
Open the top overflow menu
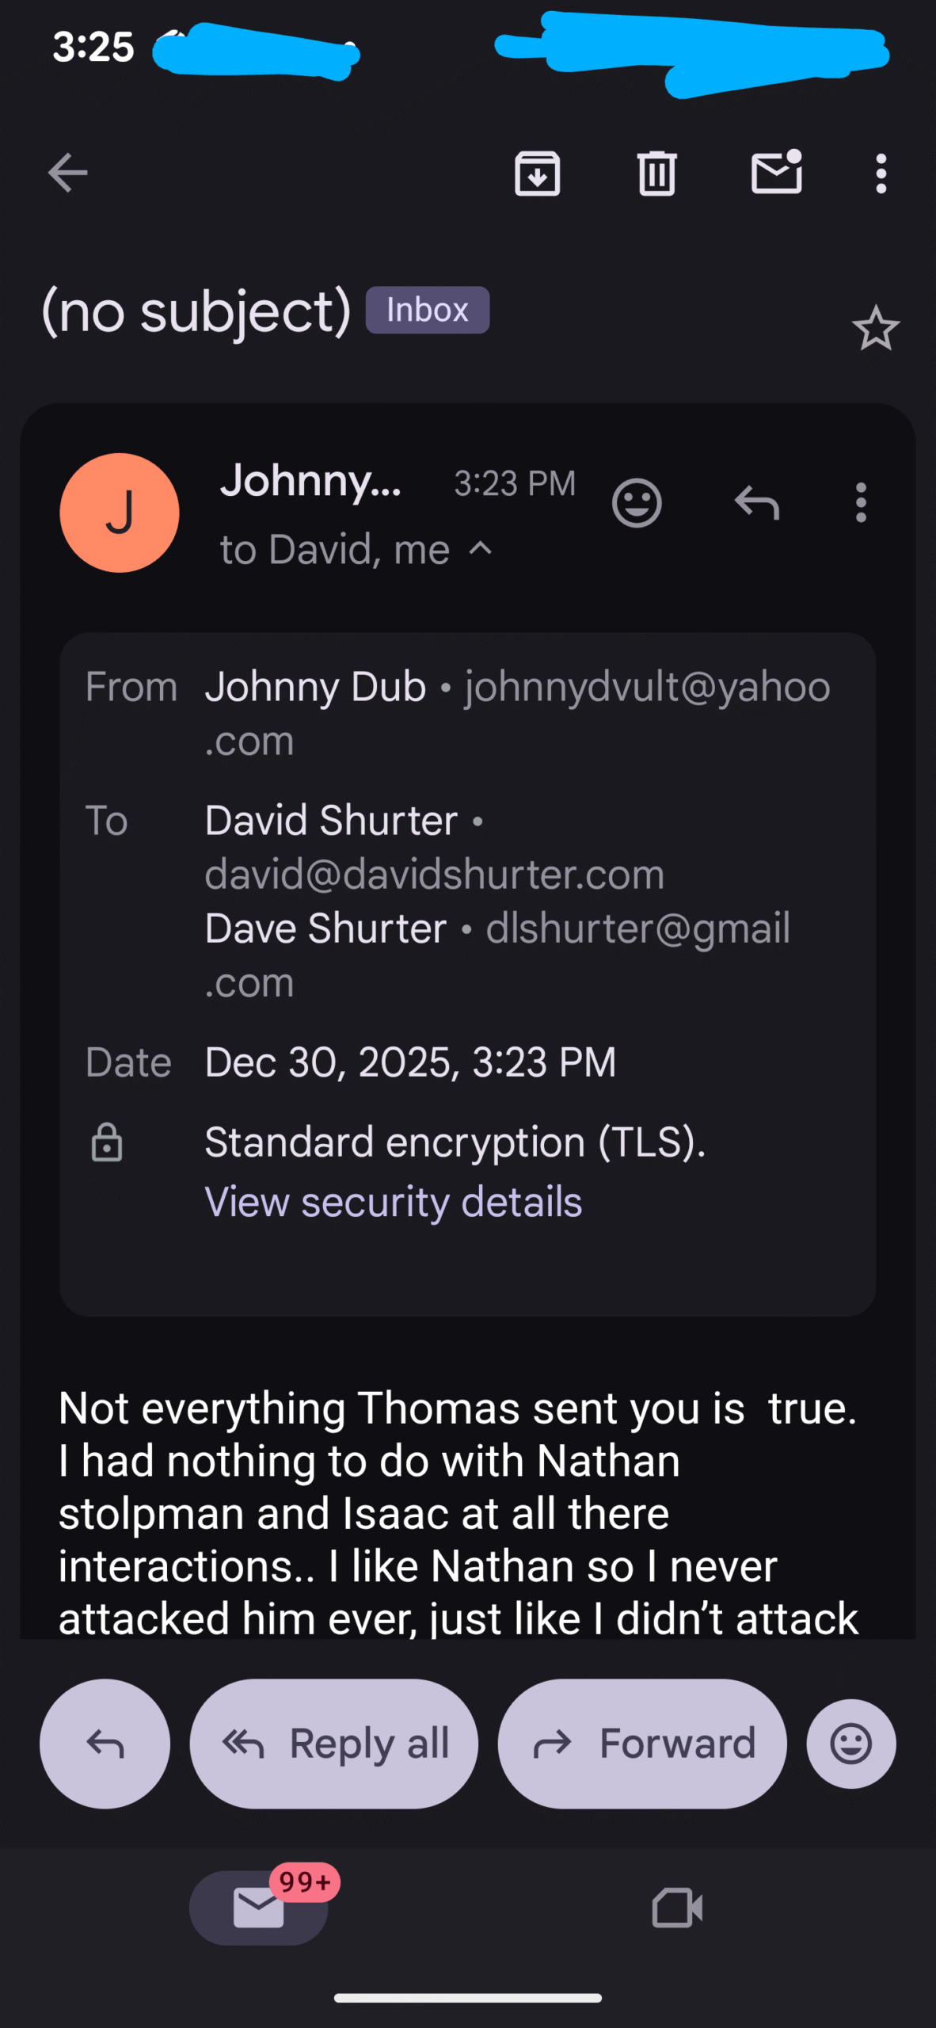pyautogui.click(x=881, y=173)
